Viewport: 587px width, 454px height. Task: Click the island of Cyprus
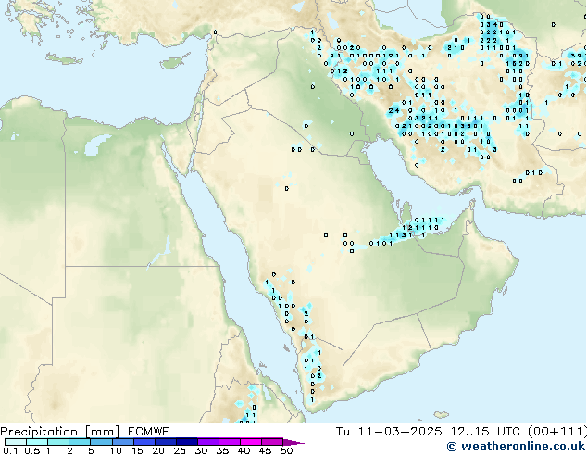click(x=173, y=62)
